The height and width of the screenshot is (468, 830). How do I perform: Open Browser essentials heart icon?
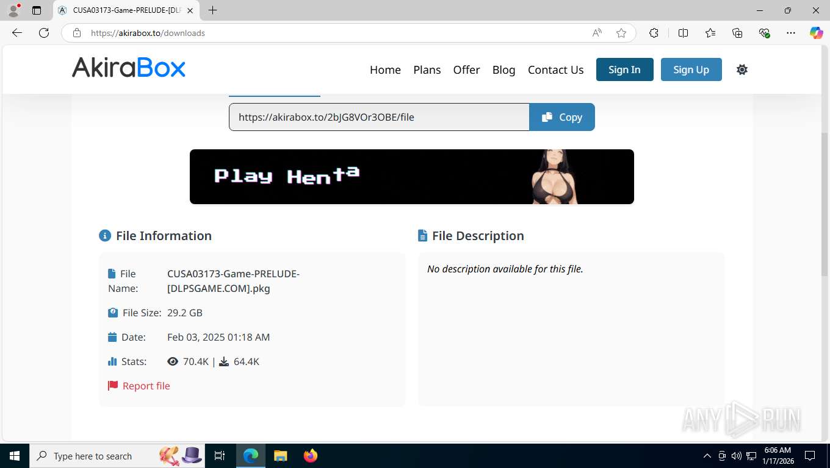(x=764, y=33)
